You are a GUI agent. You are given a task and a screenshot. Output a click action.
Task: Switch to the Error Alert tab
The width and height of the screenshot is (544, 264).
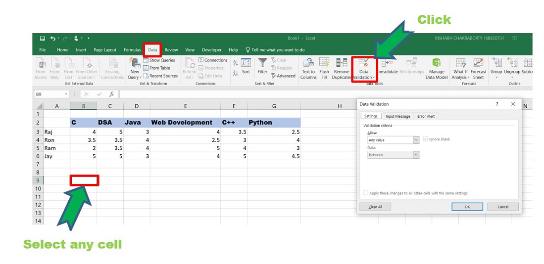point(426,116)
